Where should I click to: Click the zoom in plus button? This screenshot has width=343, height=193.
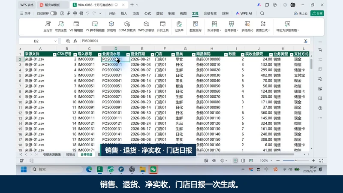pos(313,160)
